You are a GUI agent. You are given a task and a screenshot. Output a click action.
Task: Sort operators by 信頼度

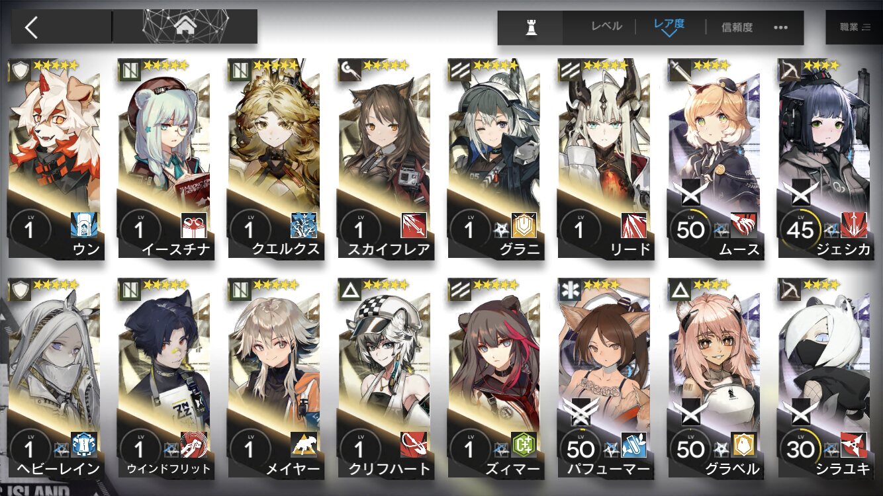737,27
